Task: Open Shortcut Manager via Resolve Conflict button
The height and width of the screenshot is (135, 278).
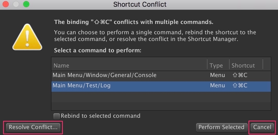Action: click(x=33, y=127)
